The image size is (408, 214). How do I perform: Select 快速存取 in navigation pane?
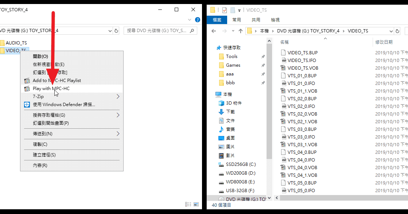(232, 48)
